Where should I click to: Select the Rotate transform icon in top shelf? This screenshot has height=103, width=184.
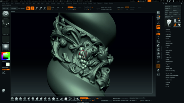tap(45, 8)
